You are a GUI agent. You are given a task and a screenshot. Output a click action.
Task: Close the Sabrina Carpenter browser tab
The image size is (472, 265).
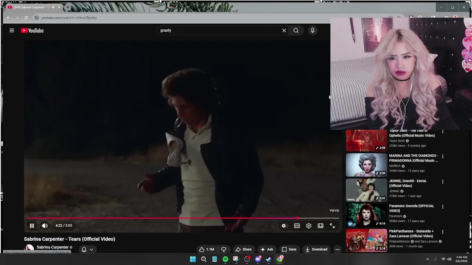59,7
